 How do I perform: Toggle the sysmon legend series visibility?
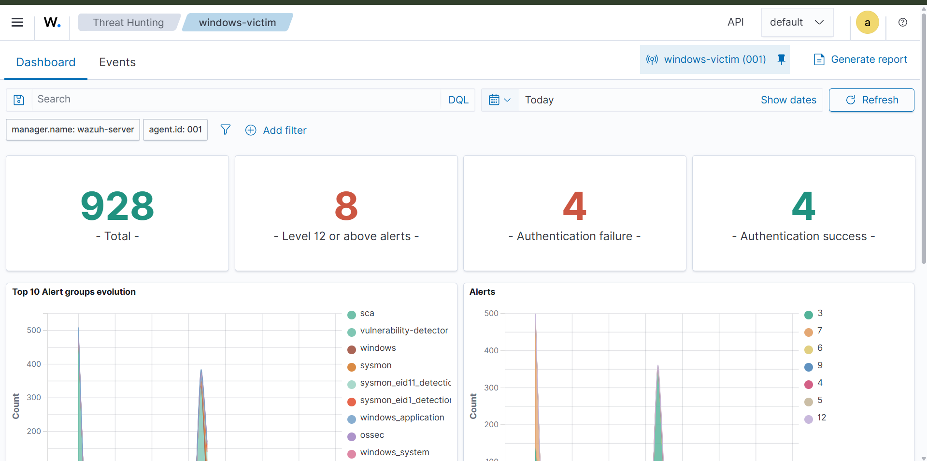(375, 366)
